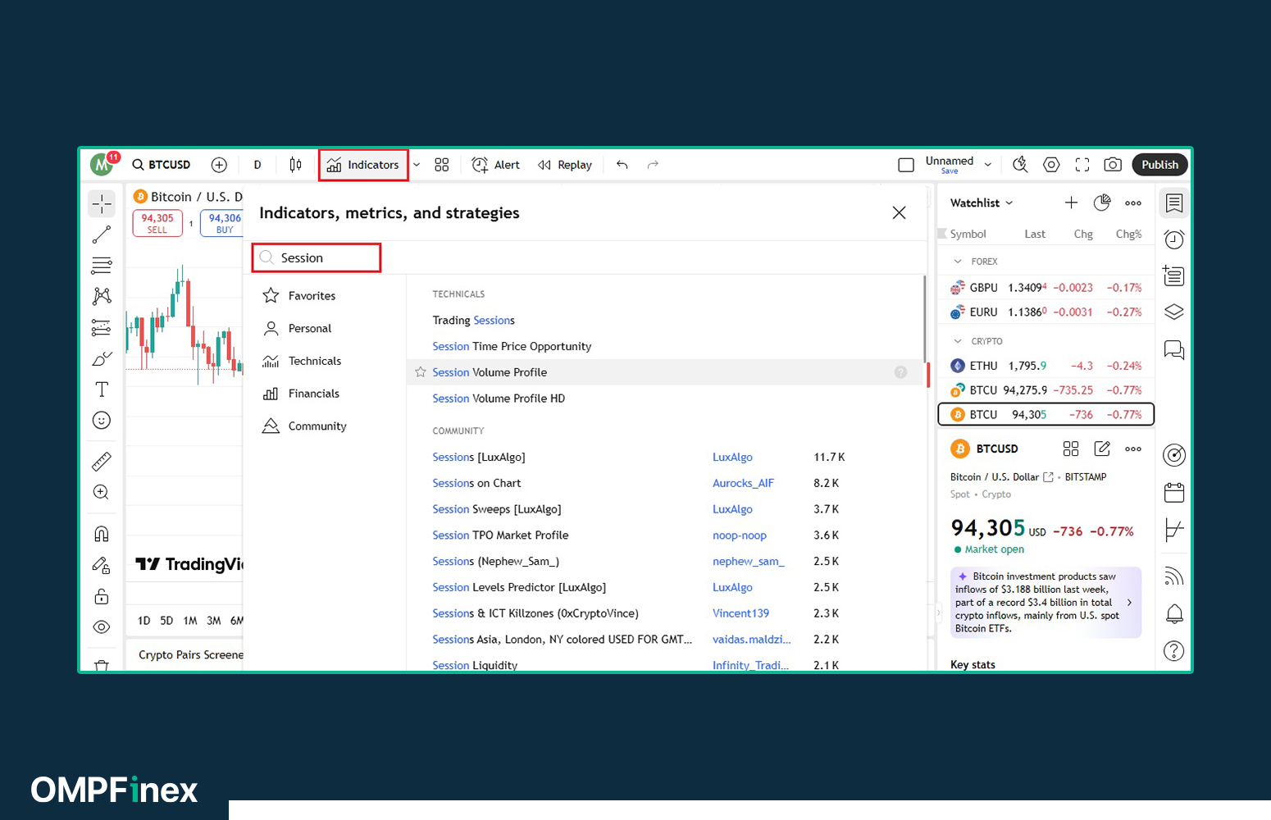Add Session Volume Profile HD indicator

point(499,399)
